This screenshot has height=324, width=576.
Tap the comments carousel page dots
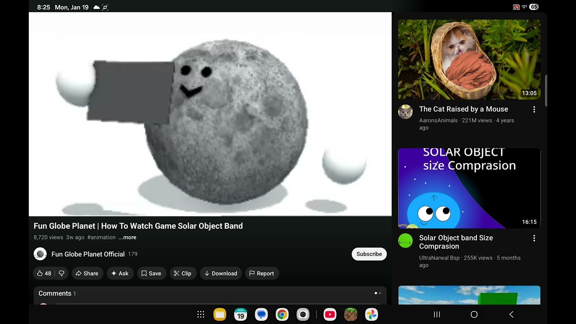tap(378, 293)
